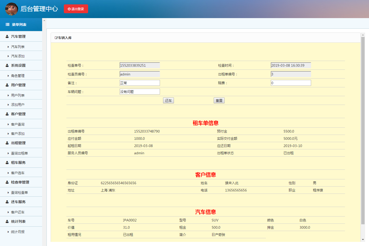The image size is (369, 246).
Task: Select 客户选车 in the sidebar
Action: coord(17,172)
